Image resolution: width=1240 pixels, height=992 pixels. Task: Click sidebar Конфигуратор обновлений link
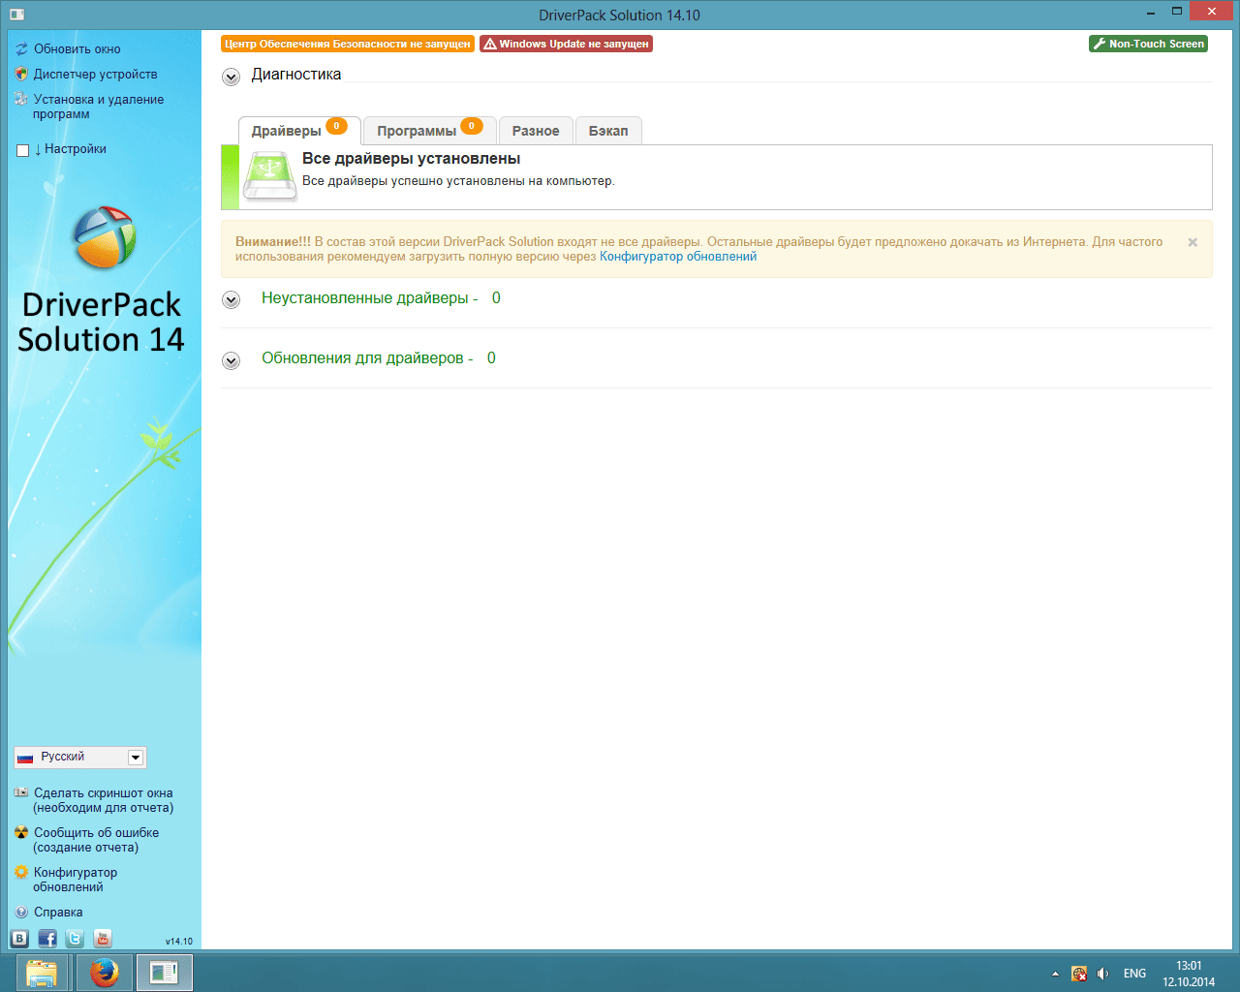[75, 880]
